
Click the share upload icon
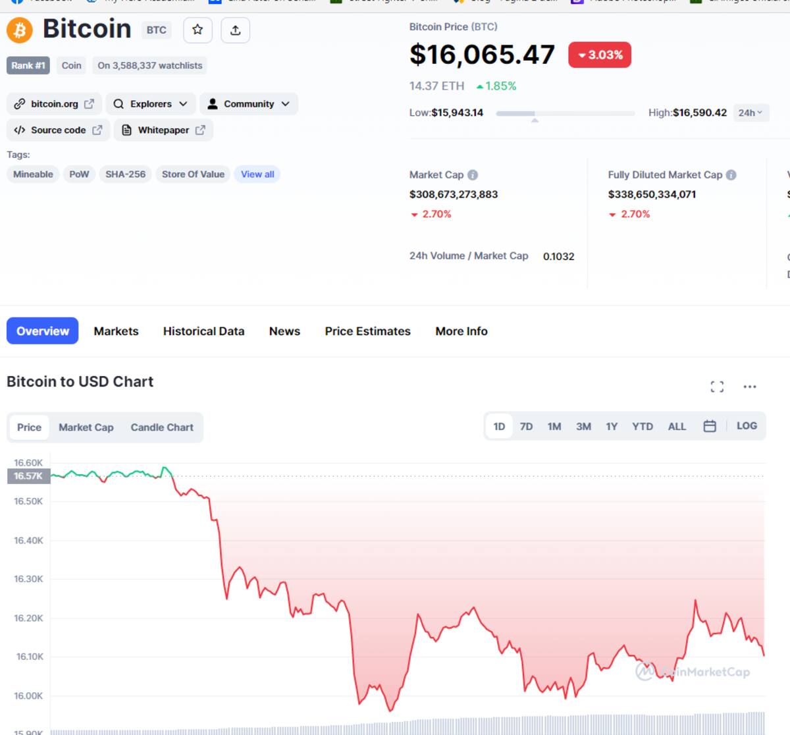(236, 30)
